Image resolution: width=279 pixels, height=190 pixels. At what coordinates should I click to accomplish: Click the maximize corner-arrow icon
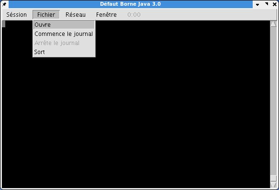(267, 4)
